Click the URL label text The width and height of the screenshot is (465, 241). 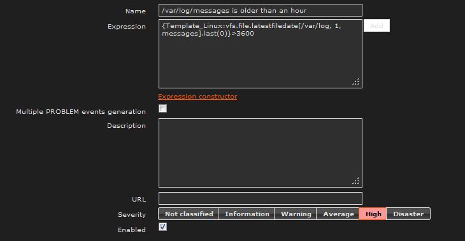(139, 199)
